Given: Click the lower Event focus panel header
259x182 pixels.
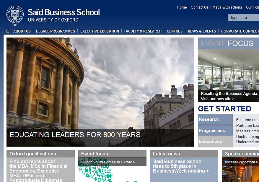Looking at the screenshot, I should 112,154.
